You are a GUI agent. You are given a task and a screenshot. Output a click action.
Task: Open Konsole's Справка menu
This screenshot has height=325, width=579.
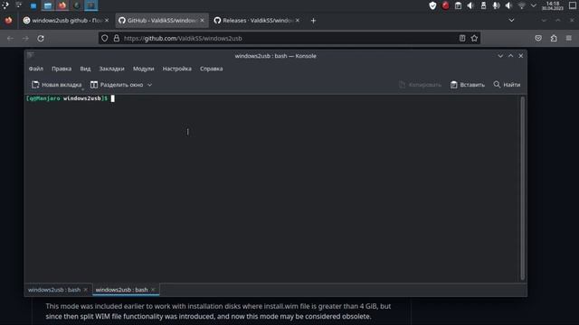click(211, 69)
